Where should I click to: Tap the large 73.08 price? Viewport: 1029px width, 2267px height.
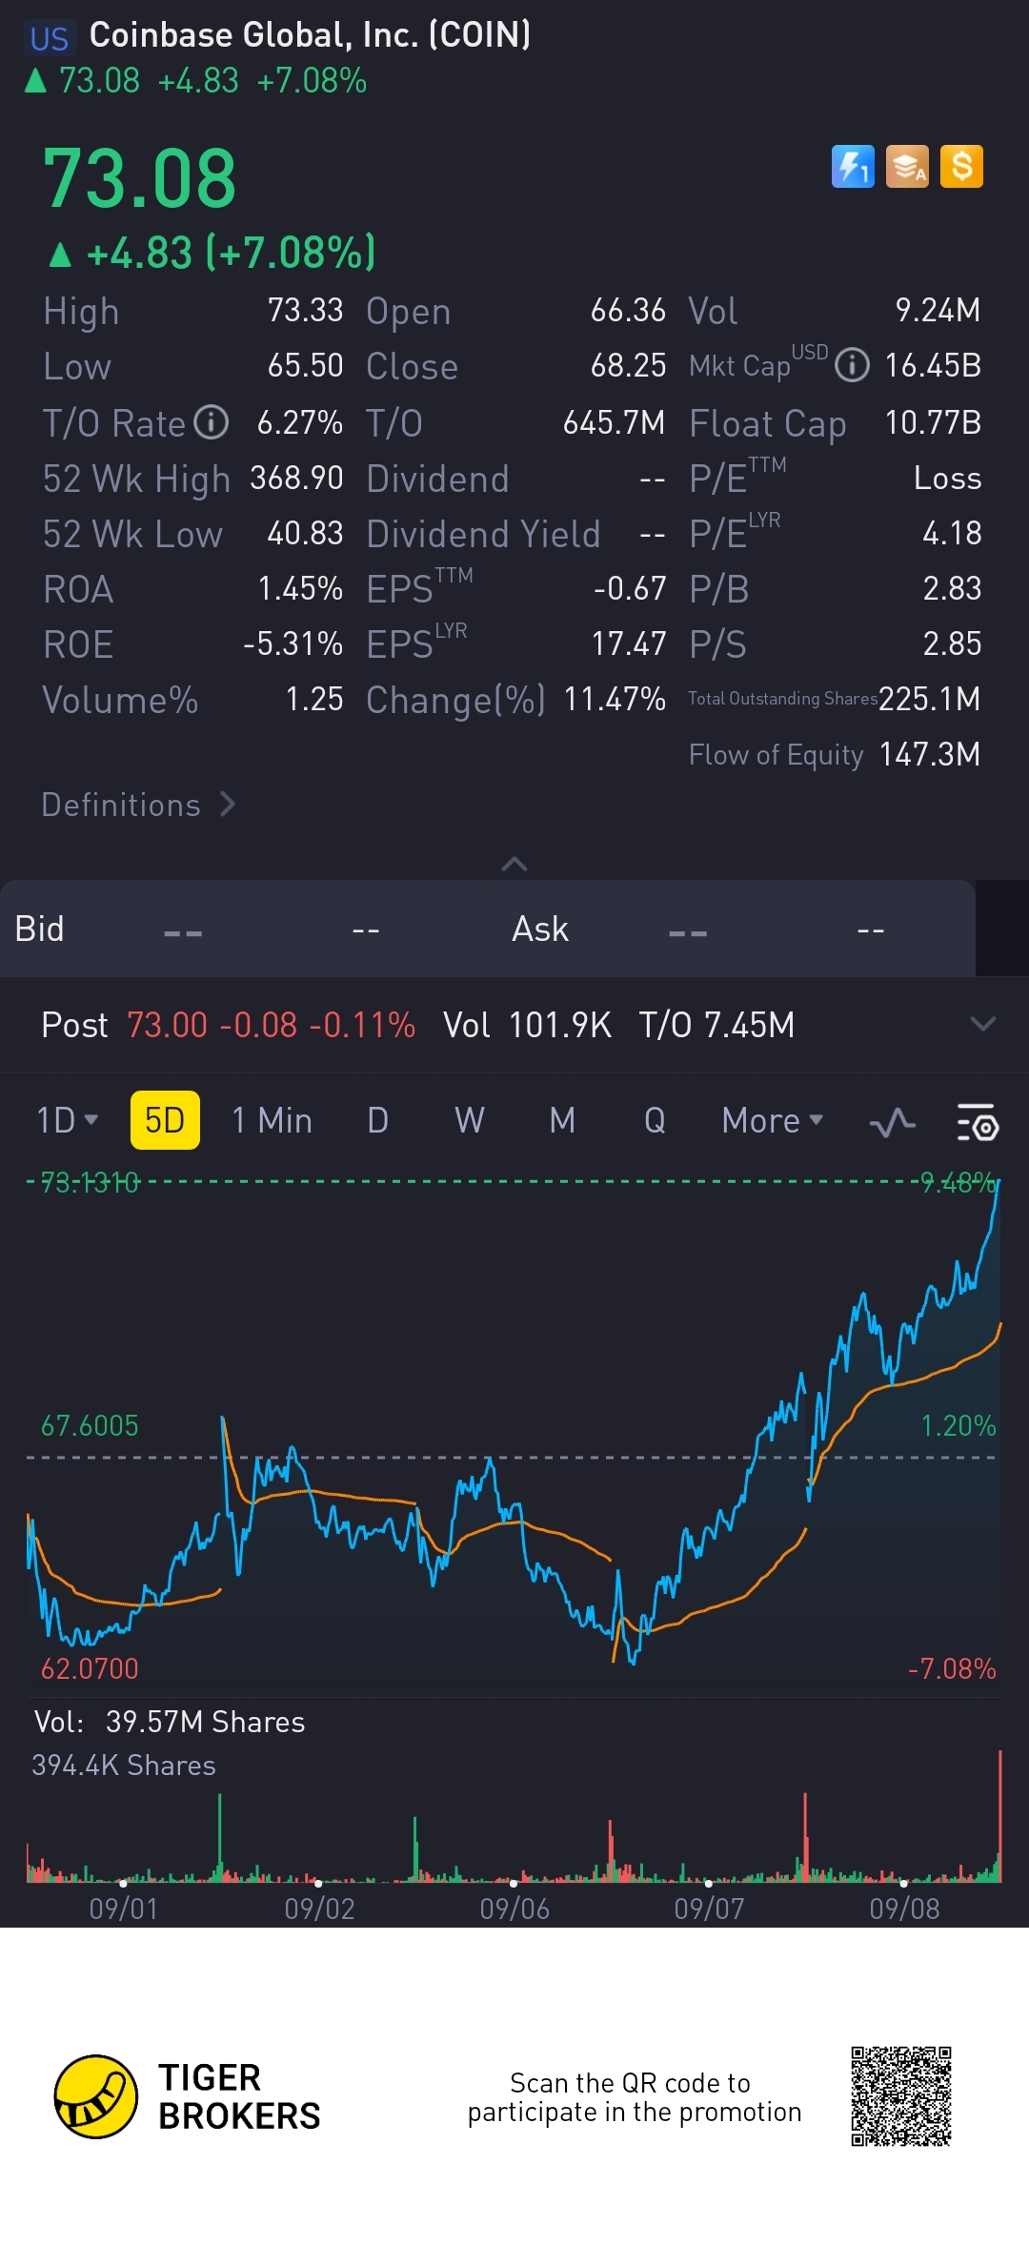pos(140,178)
